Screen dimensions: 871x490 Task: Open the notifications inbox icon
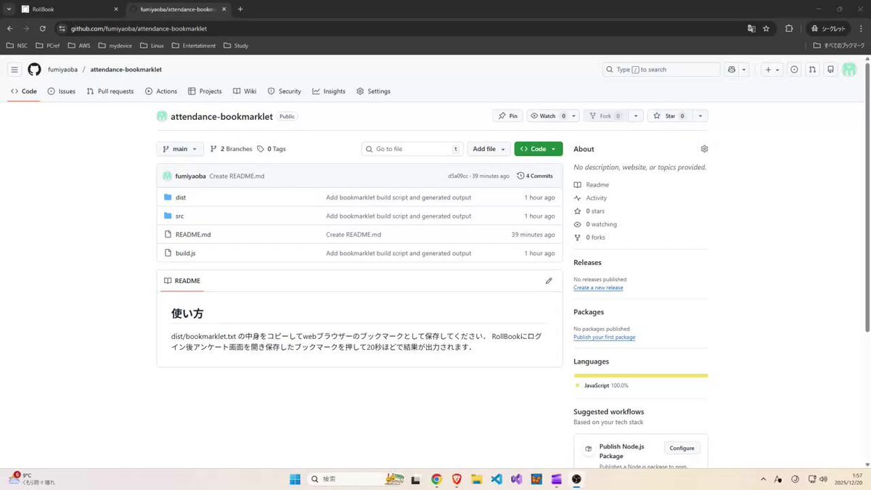[830, 70]
